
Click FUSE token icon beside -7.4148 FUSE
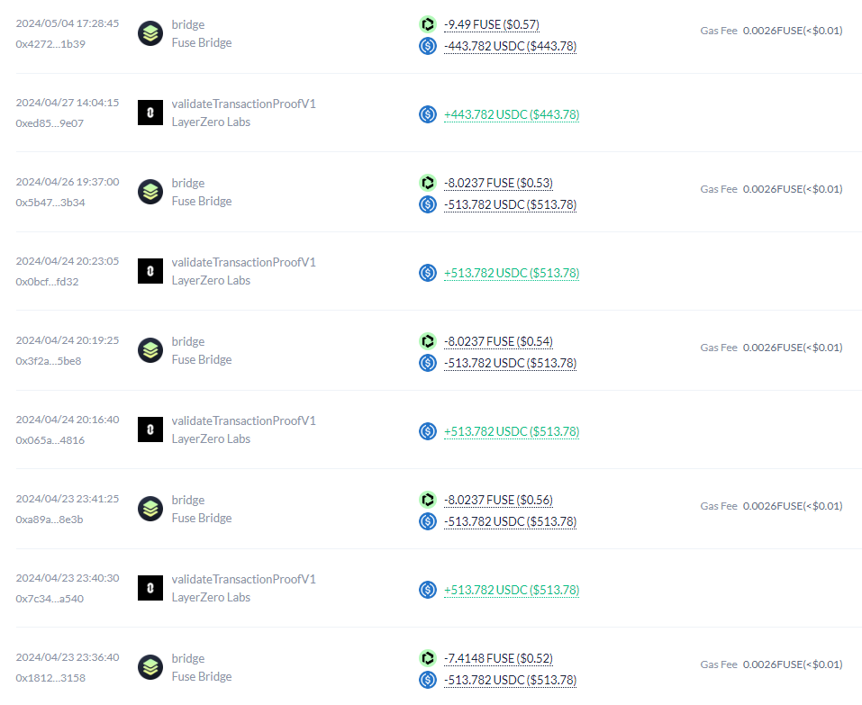tap(428, 658)
